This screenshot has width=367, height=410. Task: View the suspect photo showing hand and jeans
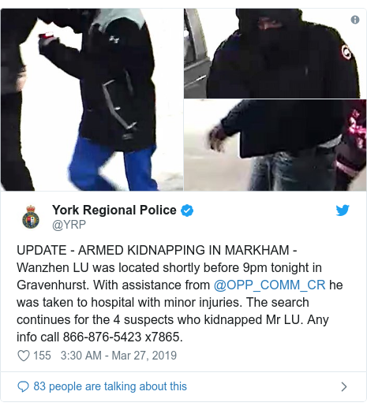275,145
